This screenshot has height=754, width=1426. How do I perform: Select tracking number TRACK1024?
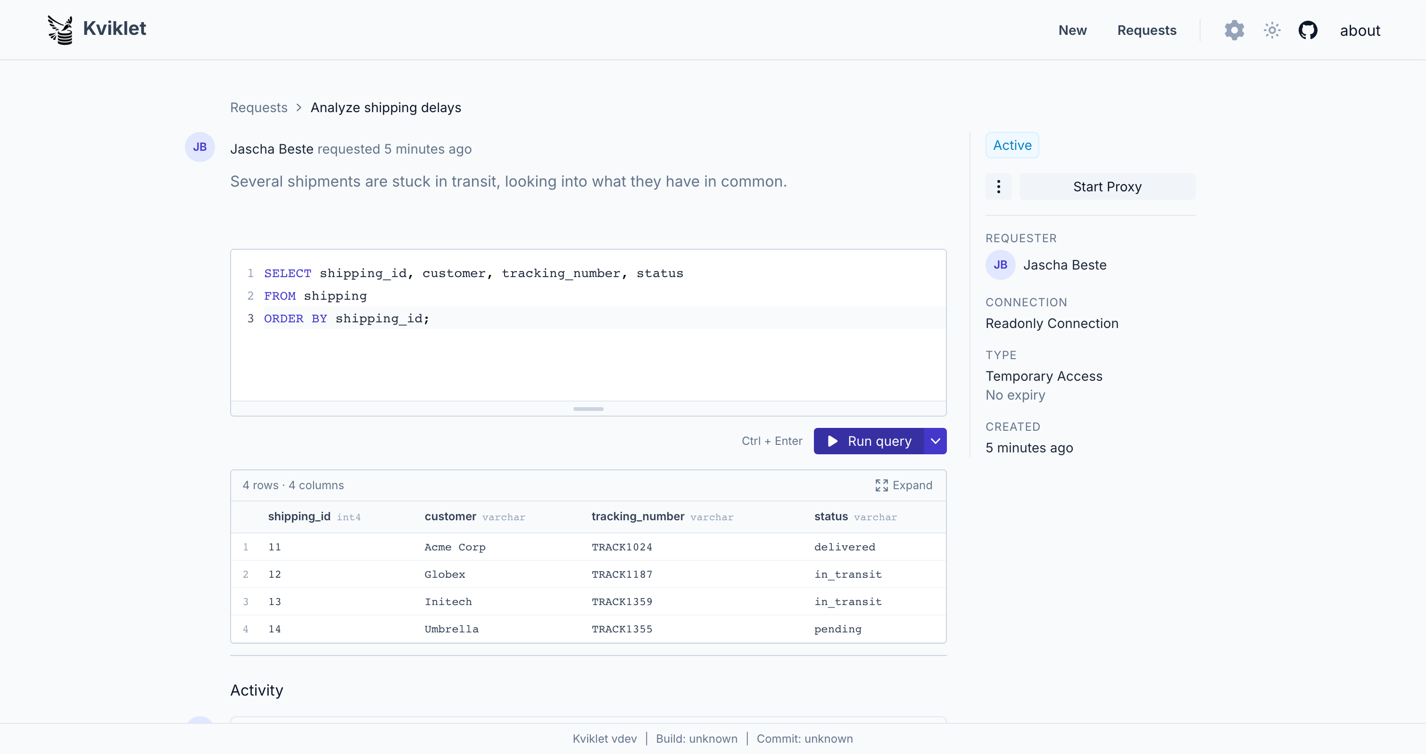pos(622,547)
